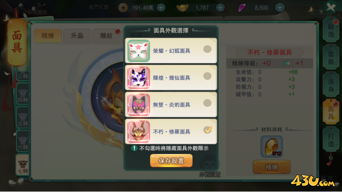Add gold ingots with plus icon
Viewport: 342px width, 192px height.
tap(220, 8)
